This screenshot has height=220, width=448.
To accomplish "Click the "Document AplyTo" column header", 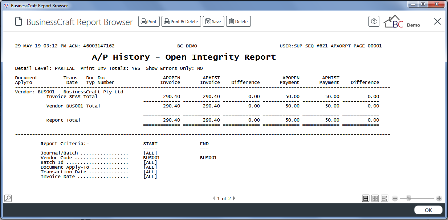I will [x=27, y=80].
